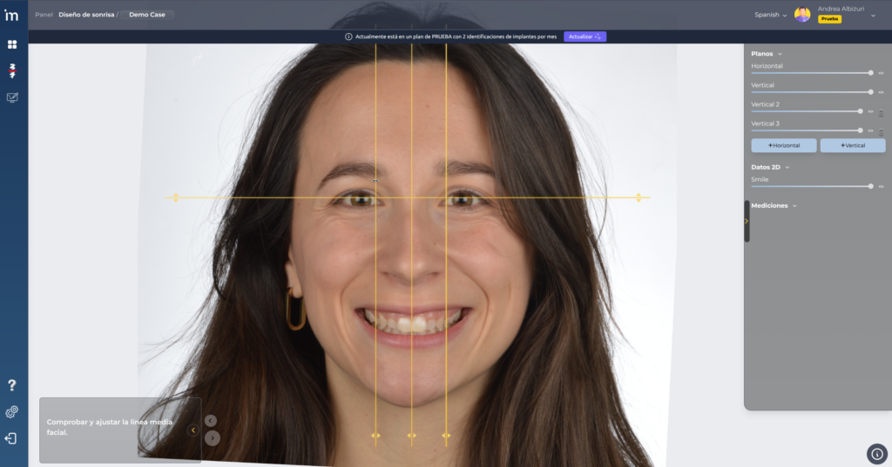Expand the Mediciones section

[x=794, y=206]
